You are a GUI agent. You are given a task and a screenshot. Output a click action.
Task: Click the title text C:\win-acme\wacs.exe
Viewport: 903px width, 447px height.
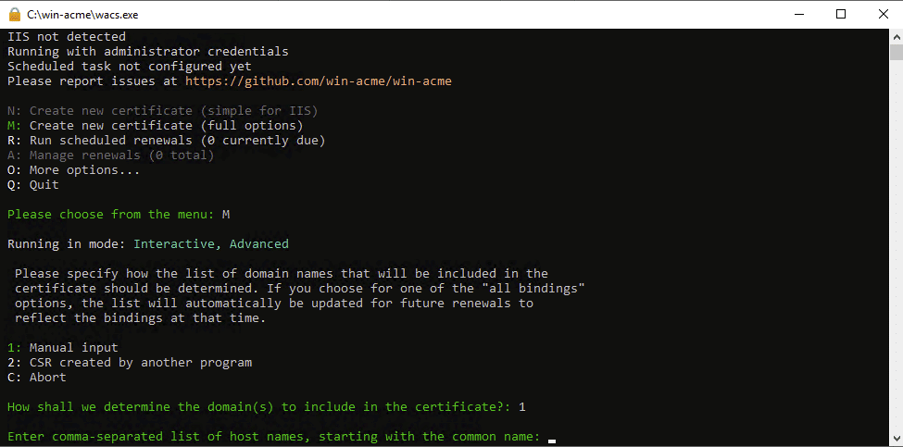[x=83, y=15]
